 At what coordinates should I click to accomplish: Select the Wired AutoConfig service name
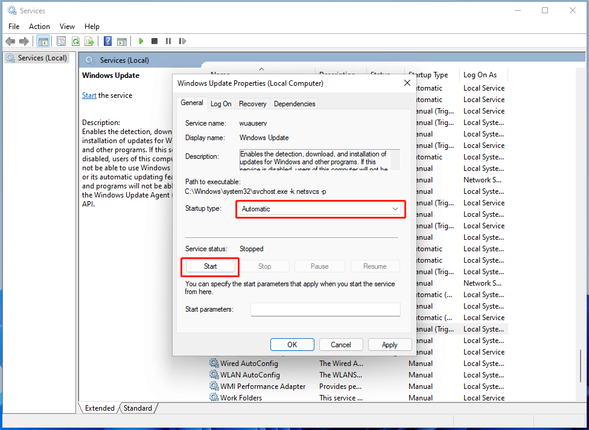click(249, 364)
